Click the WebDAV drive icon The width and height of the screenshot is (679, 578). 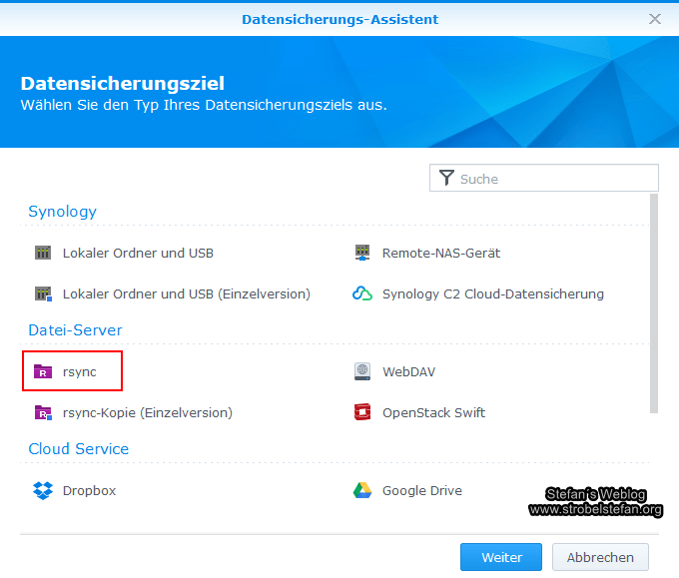pyautogui.click(x=362, y=371)
